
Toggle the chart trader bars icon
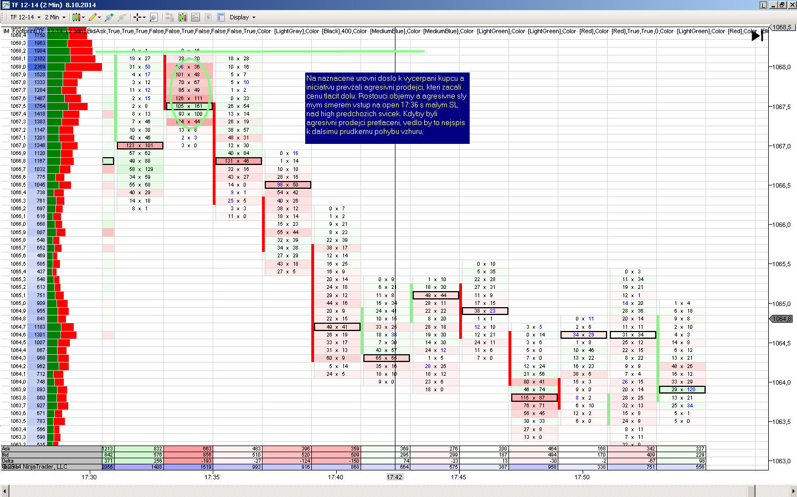pyautogui.click(x=168, y=17)
